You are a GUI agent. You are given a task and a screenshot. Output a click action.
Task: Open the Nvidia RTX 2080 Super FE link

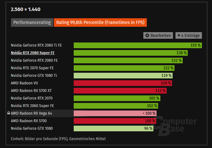click(x=33, y=53)
